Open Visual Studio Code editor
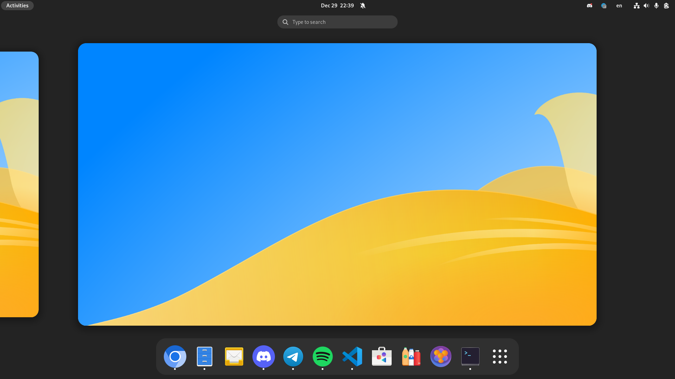This screenshot has height=379, width=675. point(352,356)
